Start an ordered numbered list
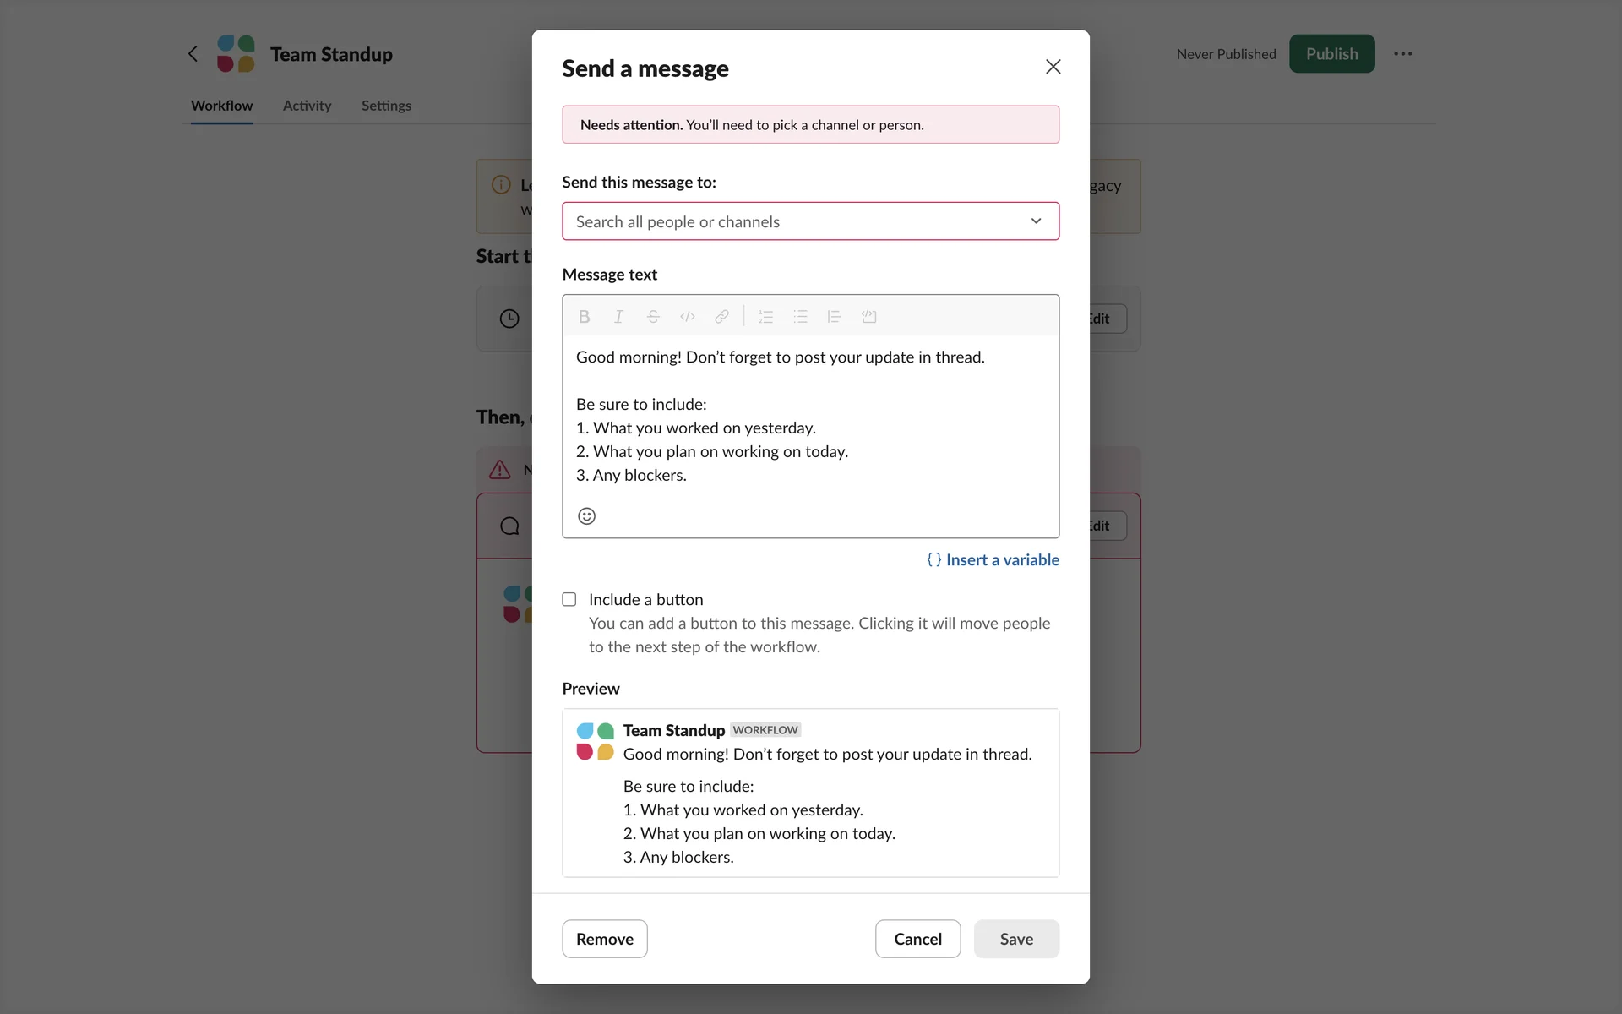1622x1014 pixels. [766, 317]
